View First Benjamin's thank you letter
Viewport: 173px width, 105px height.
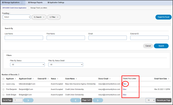125,89
